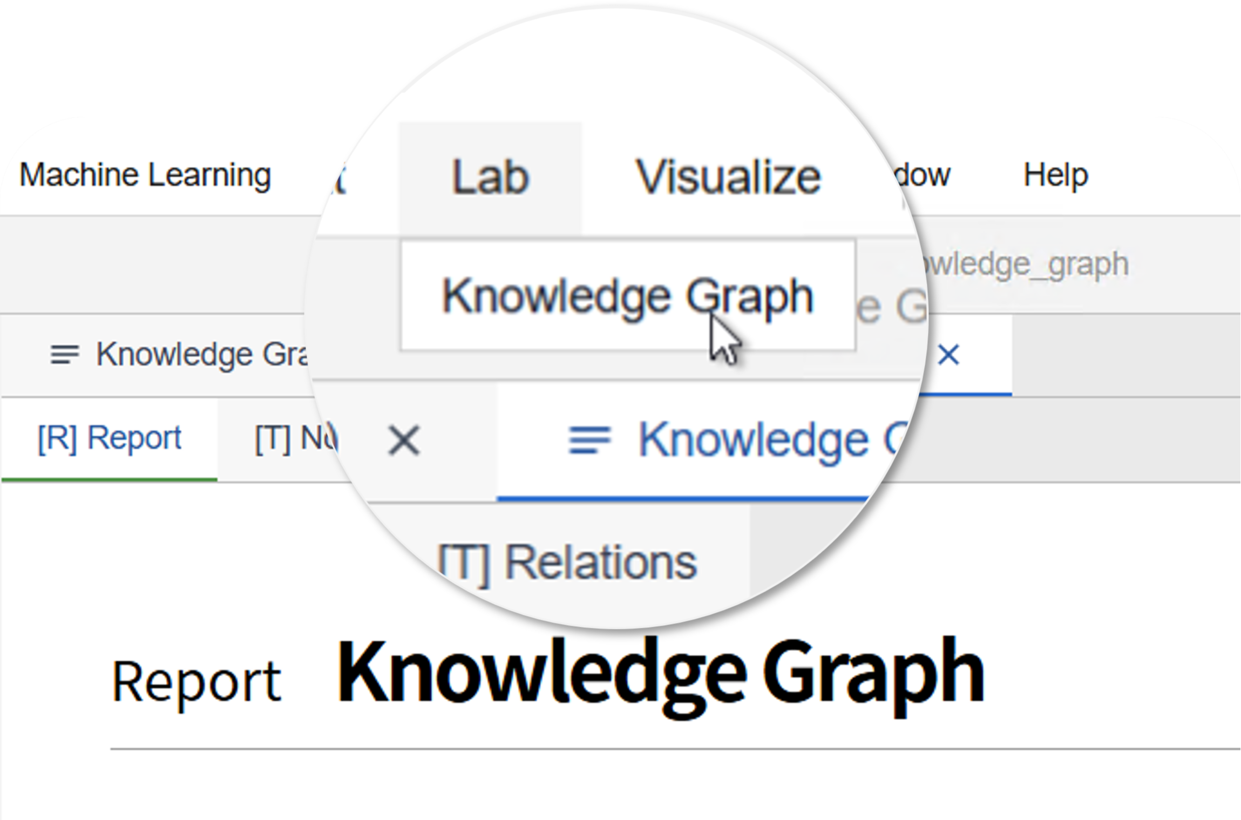Select Knowledge Graph from the Lab dropdown
The height and width of the screenshot is (820, 1241).
coord(627,296)
